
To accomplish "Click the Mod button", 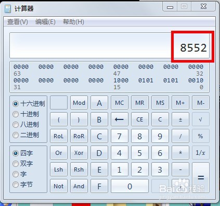I will 79,103.
